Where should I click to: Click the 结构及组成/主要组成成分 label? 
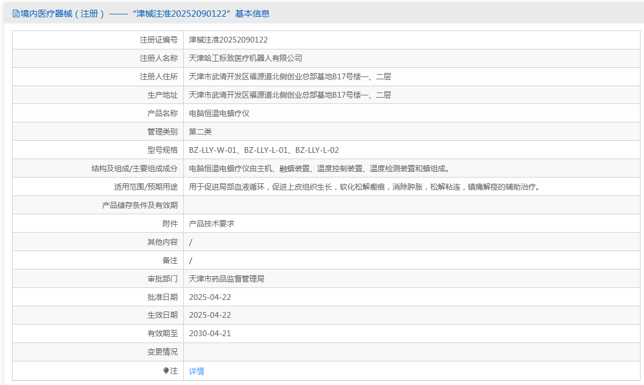point(134,168)
